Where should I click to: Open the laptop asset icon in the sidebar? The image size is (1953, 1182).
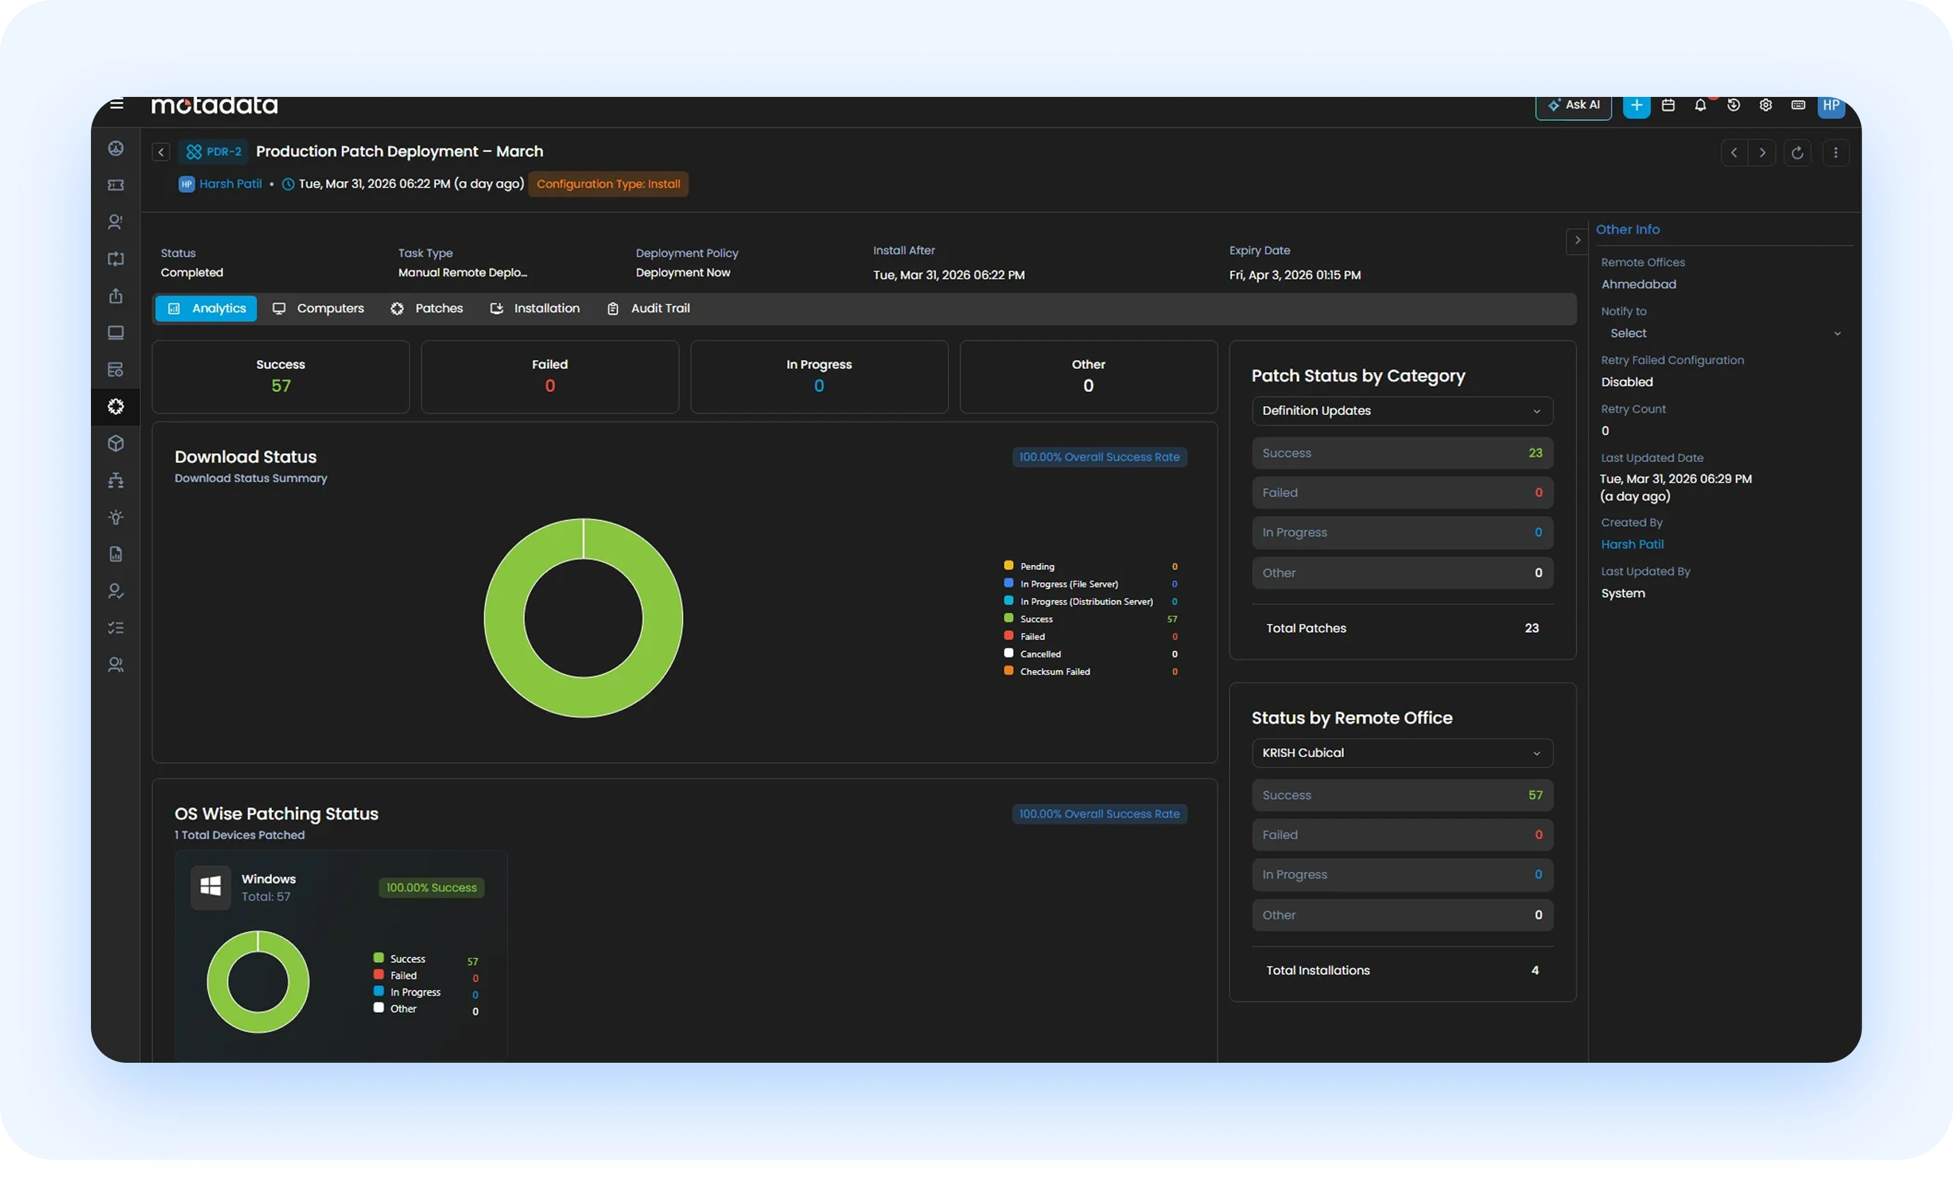coord(116,332)
